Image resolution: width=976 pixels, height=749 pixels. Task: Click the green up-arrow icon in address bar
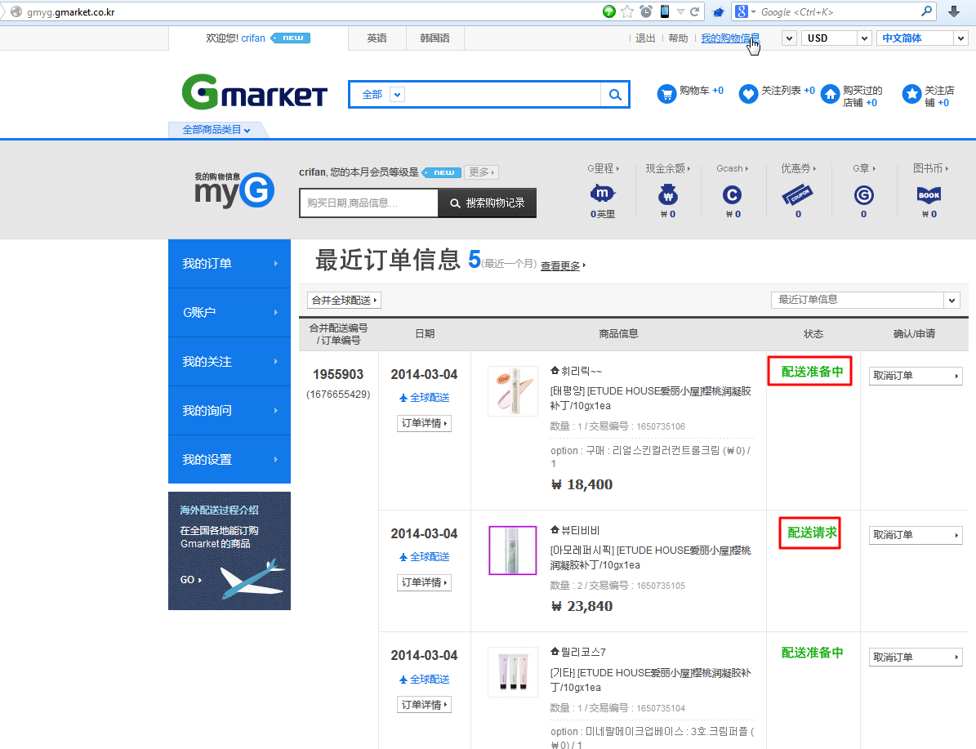609,11
